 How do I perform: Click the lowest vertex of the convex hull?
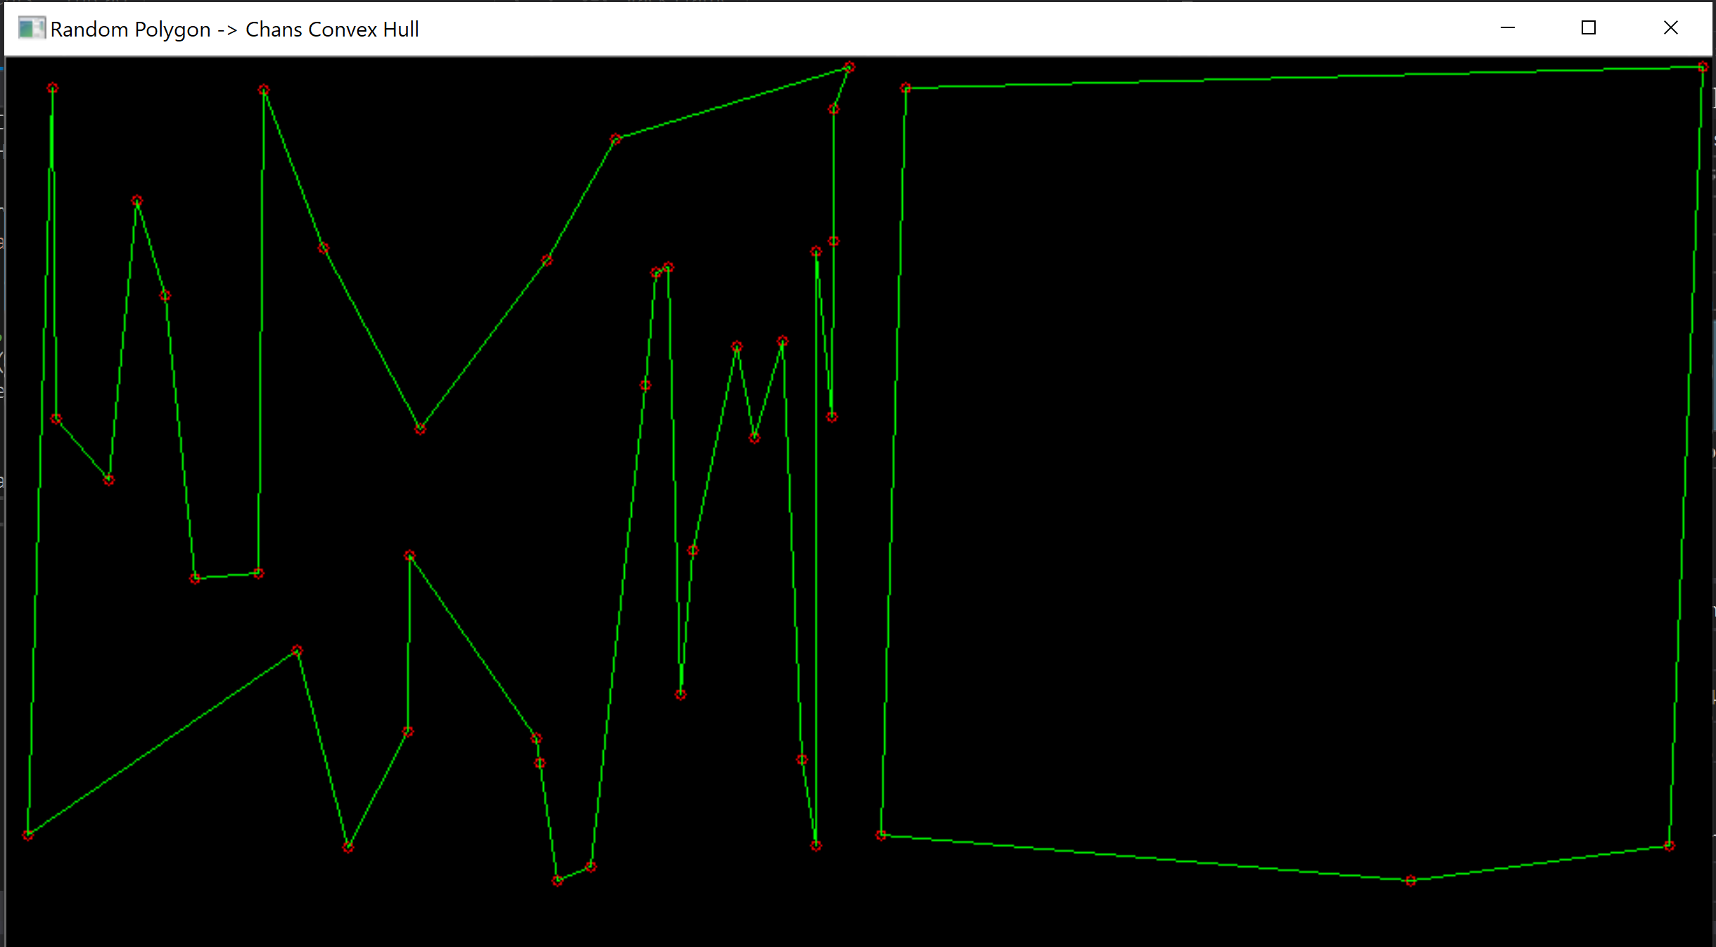[x=1410, y=880]
